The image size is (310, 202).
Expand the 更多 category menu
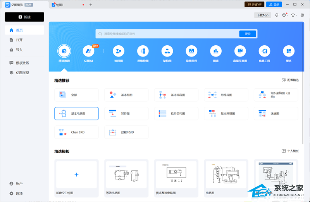pyautogui.click(x=288, y=51)
